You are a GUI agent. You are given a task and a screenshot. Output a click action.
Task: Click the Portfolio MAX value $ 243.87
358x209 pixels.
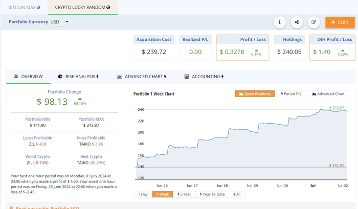point(91,125)
